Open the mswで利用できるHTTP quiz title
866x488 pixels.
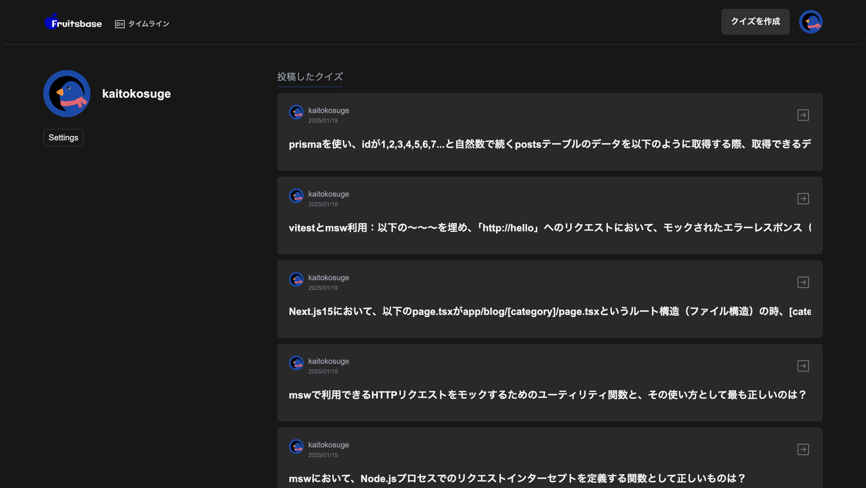coord(547,395)
